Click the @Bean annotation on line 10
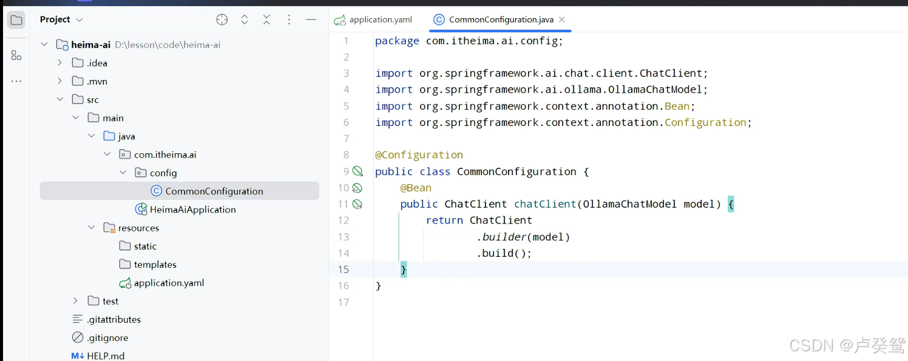Screen dimensions: 908x361 tap(416, 188)
